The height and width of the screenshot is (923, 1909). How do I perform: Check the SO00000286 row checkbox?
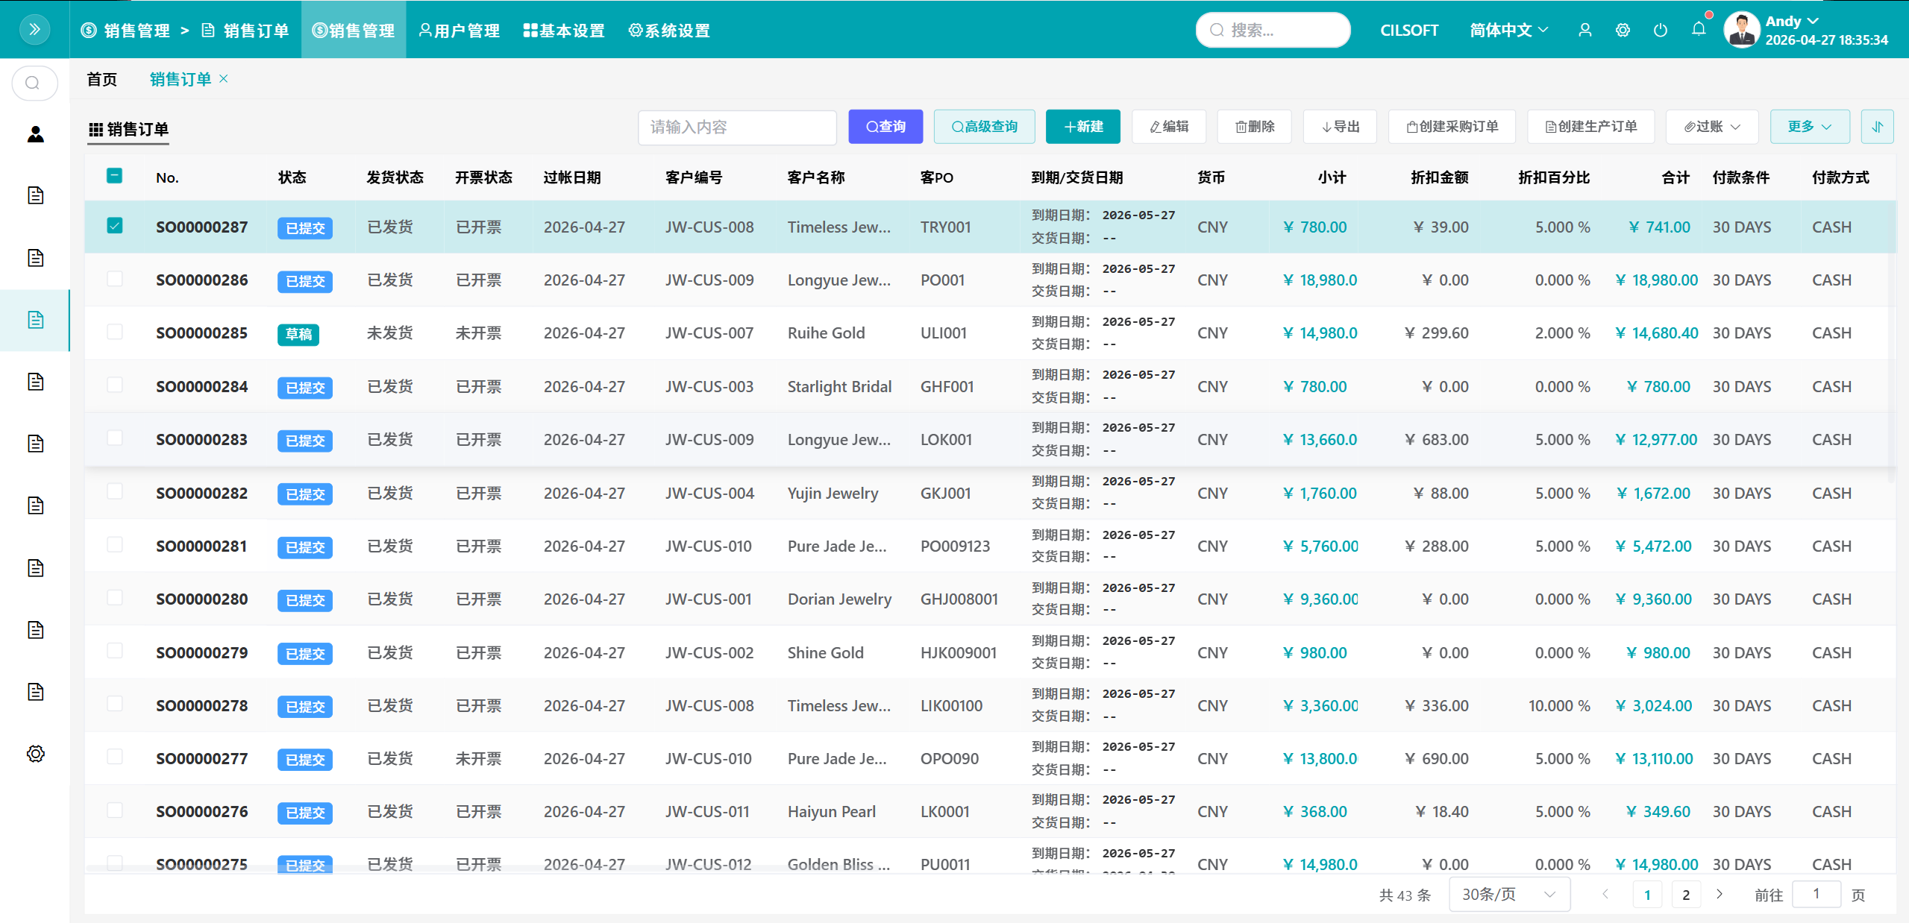point(114,279)
